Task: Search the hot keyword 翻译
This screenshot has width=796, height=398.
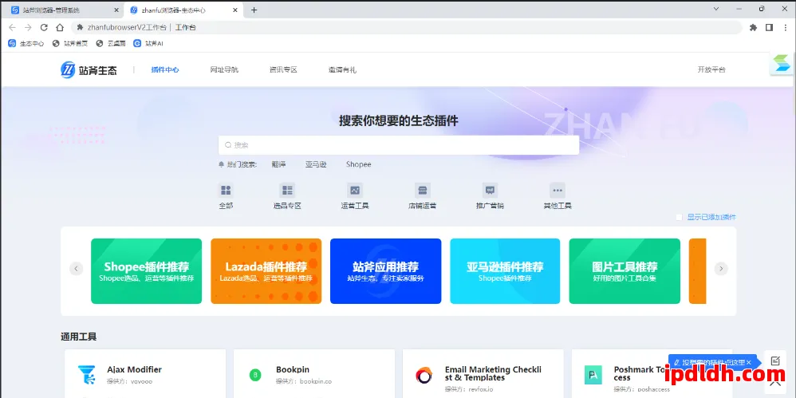Action: (x=278, y=164)
